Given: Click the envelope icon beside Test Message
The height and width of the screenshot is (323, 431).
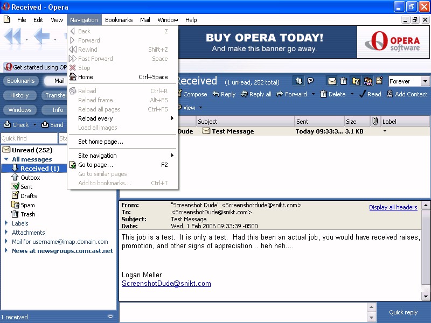Looking at the screenshot, I should click(x=206, y=131).
